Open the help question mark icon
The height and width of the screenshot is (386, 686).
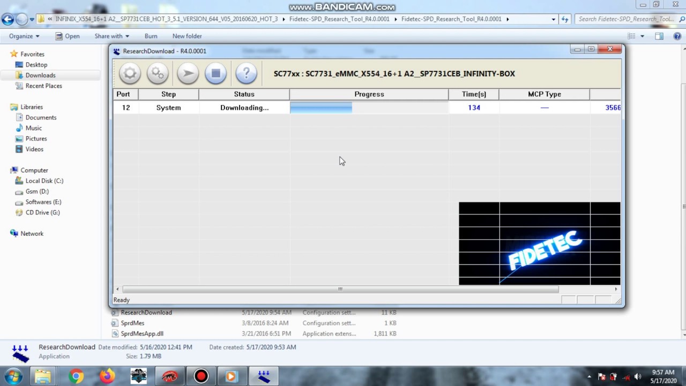246,73
